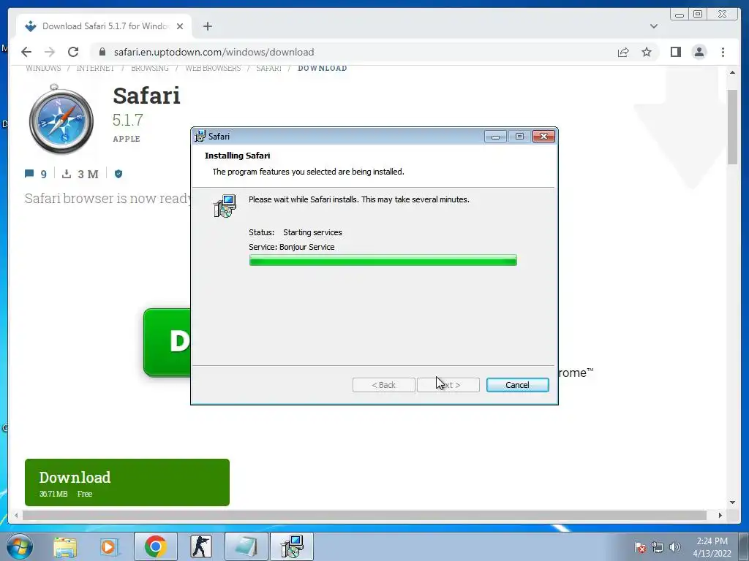
Task: Open Chrome three-dot menu
Action: click(x=723, y=52)
